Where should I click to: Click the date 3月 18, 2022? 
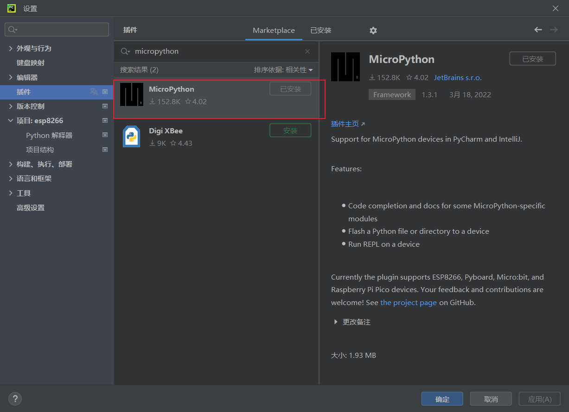470,94
